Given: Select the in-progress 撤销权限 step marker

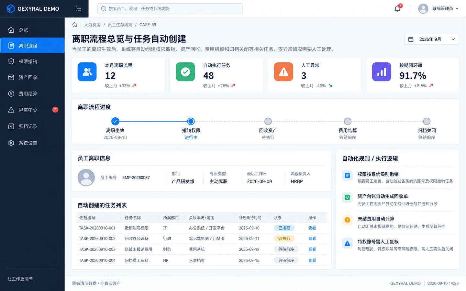Looking at the screenshot, I should 191,121.
